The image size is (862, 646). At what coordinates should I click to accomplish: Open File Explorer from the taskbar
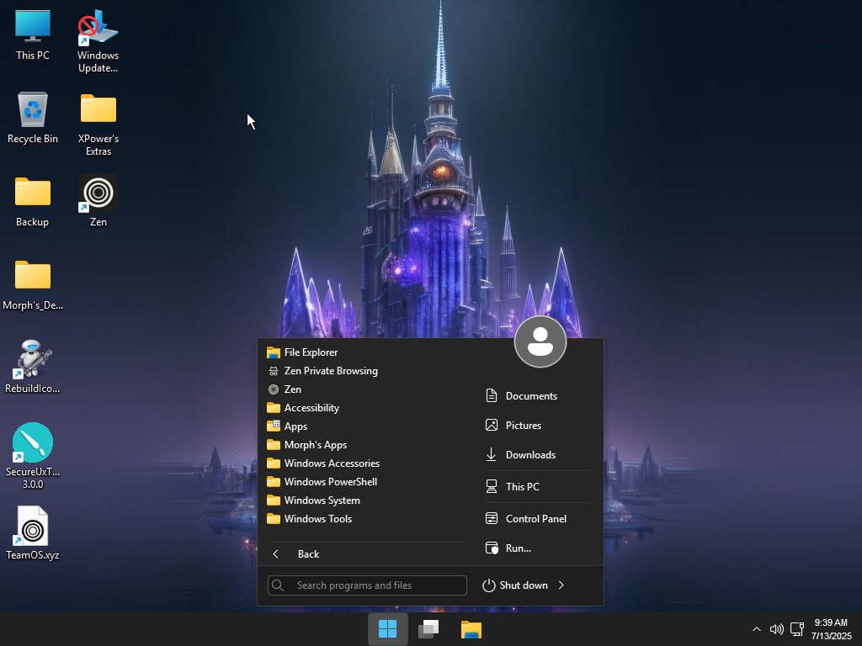click(471, 629)
